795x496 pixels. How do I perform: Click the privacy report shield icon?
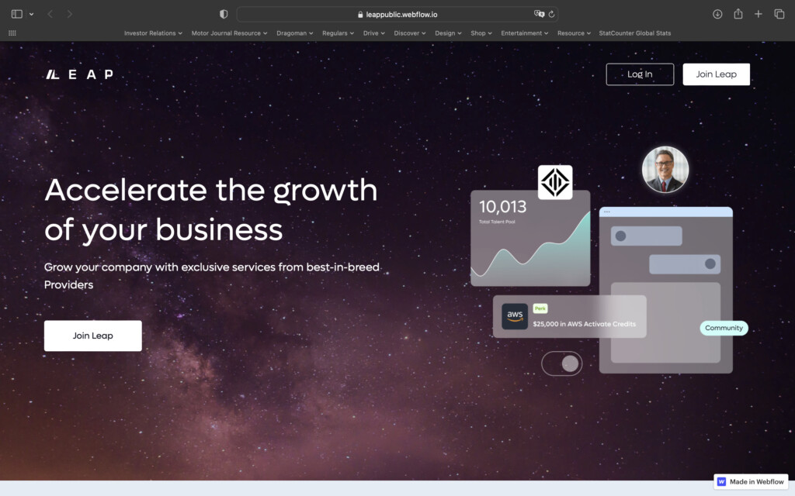[x=224, y=14]
